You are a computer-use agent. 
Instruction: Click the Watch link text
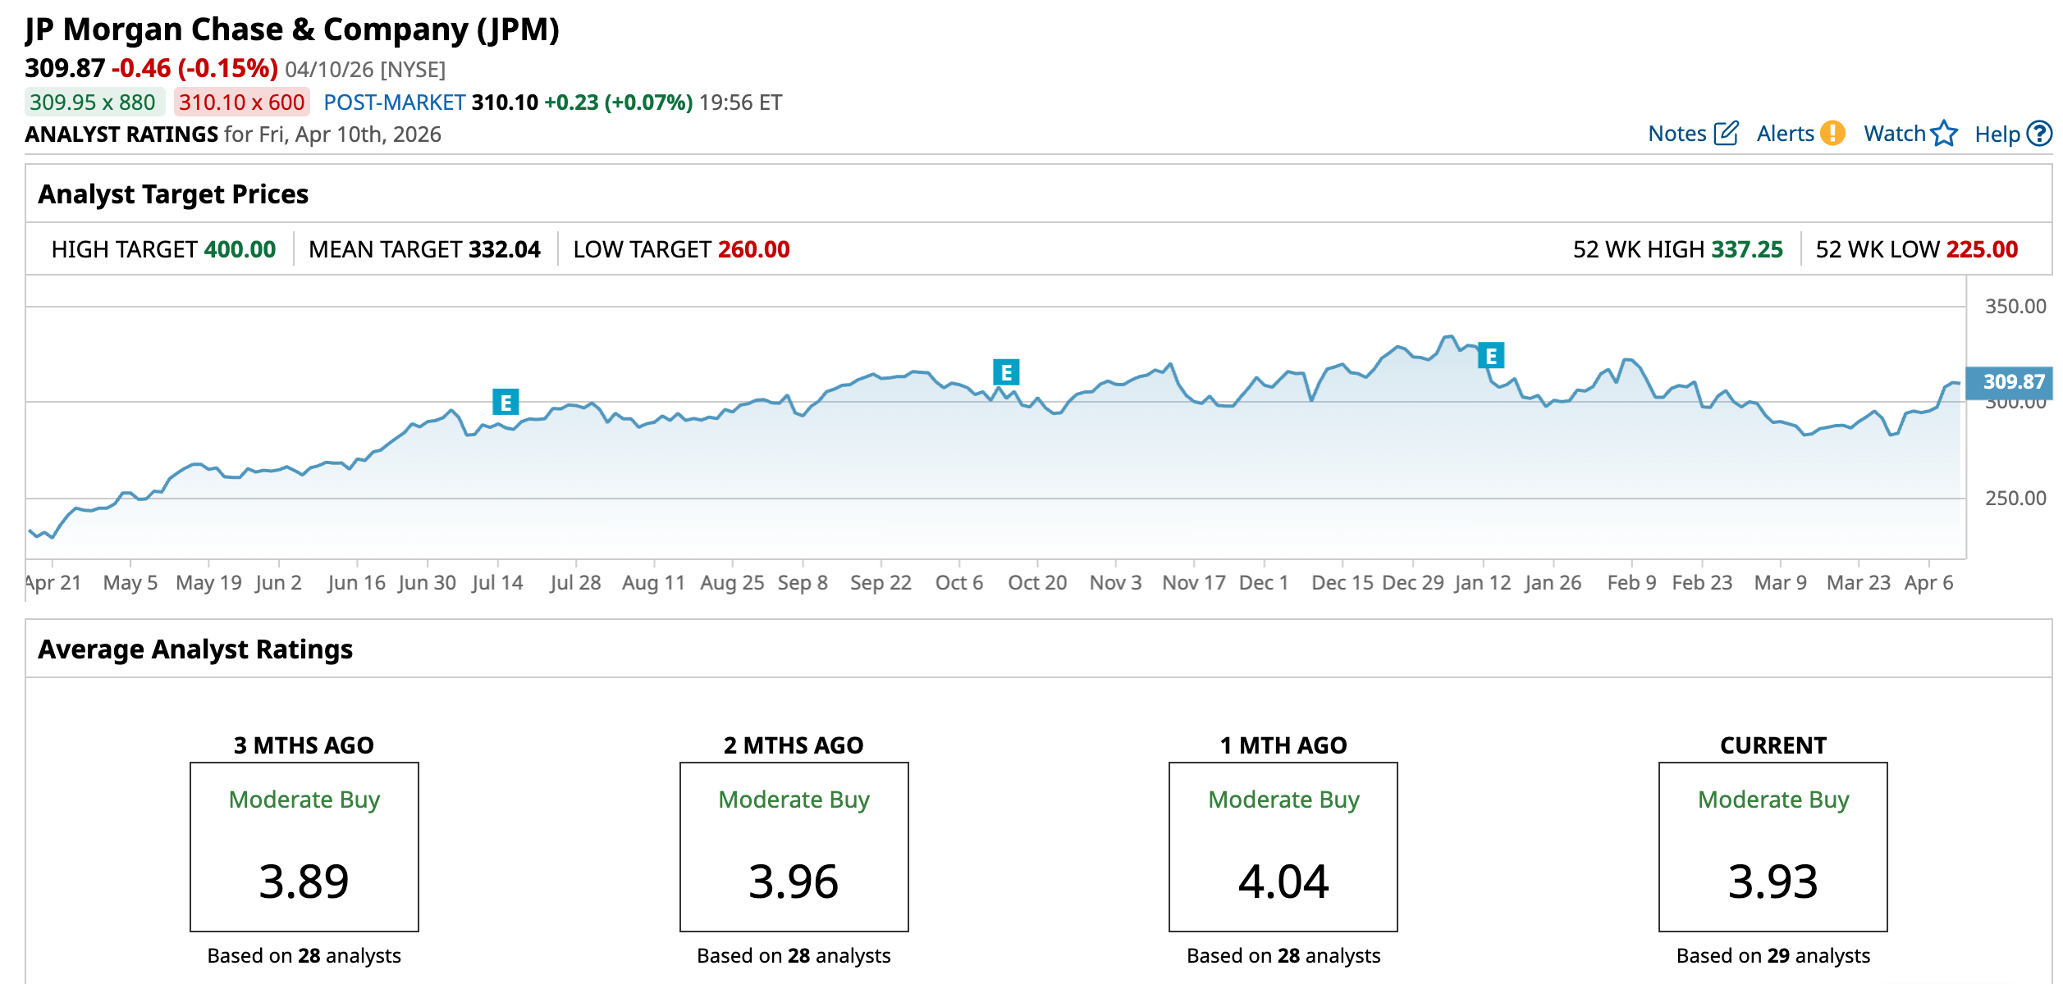[1894, 134]
